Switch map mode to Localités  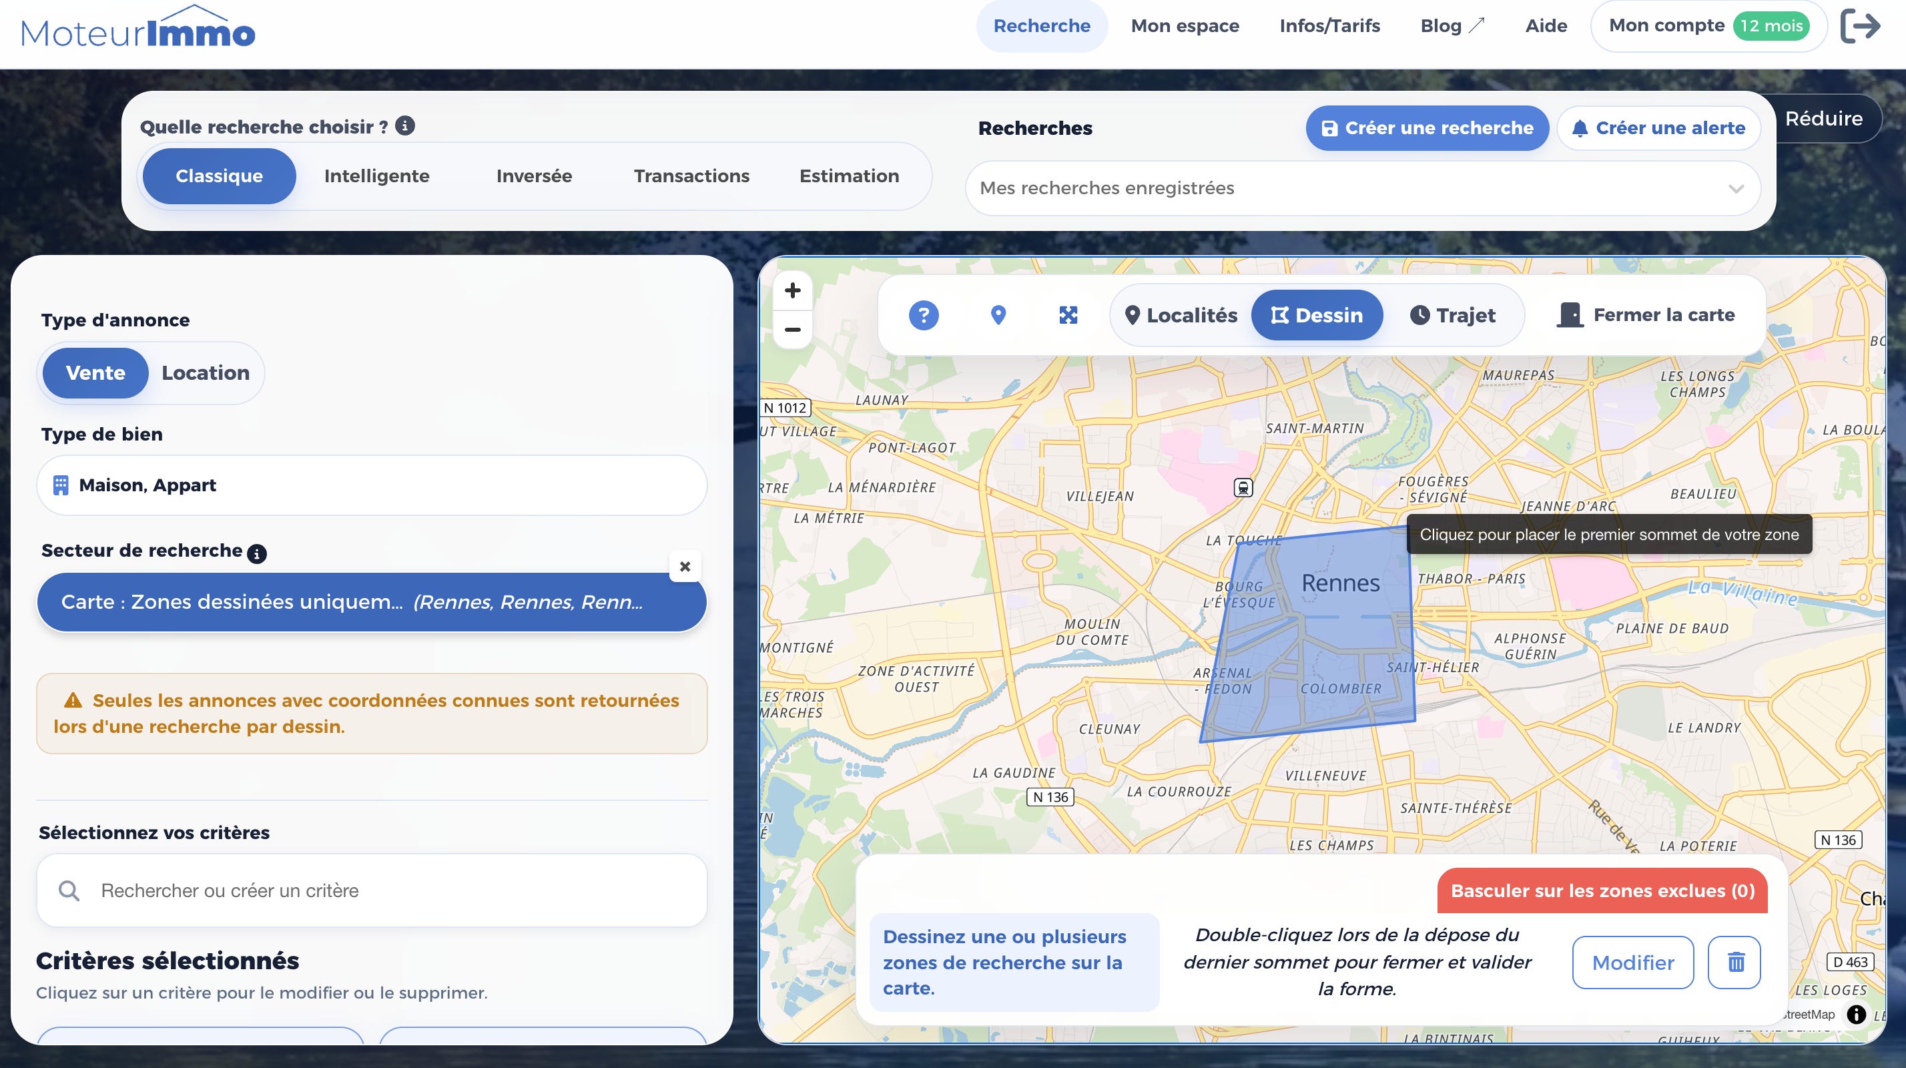click(x=1181, y=315)
